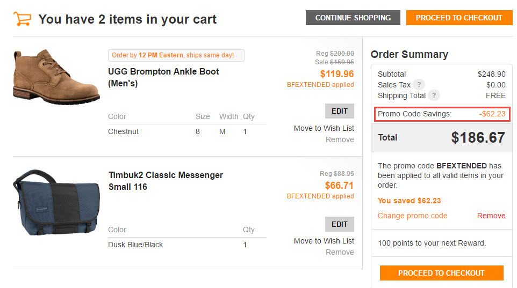Click the Order Summary heading

click(409, 54)
